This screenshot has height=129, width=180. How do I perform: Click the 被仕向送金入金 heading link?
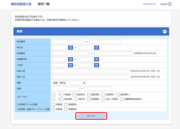point(21,4)
